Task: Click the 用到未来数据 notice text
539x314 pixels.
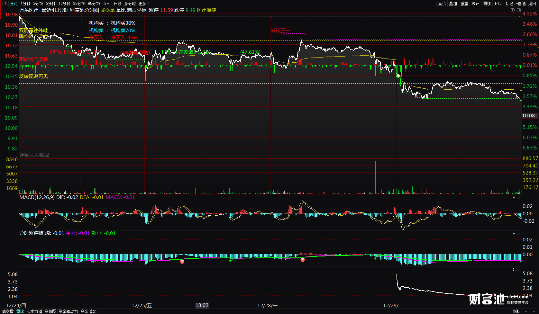Action: click(34, 155)
